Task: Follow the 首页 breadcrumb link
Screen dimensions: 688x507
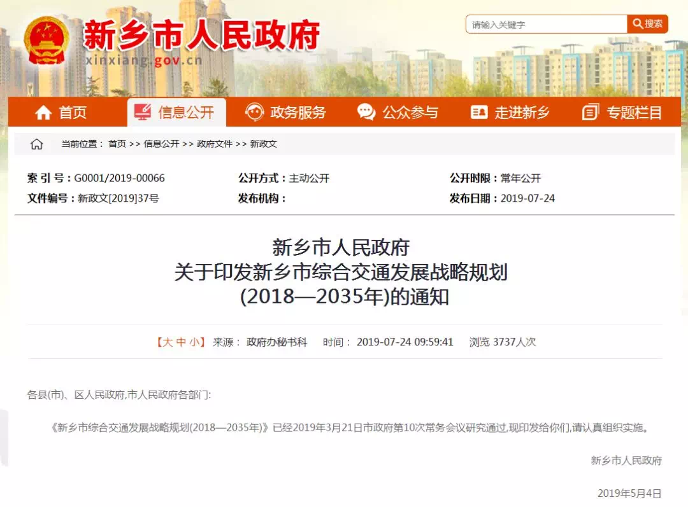Action: point(117,144)
